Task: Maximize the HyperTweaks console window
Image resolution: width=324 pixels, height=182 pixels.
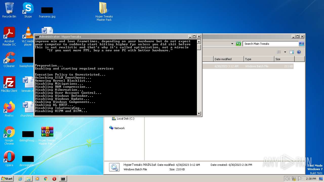Action: pyautogui.click(x=194, y=37)
